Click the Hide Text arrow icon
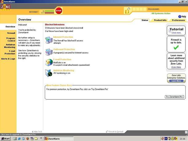Viewport: 188px width, 141px height. pos(33,132)
